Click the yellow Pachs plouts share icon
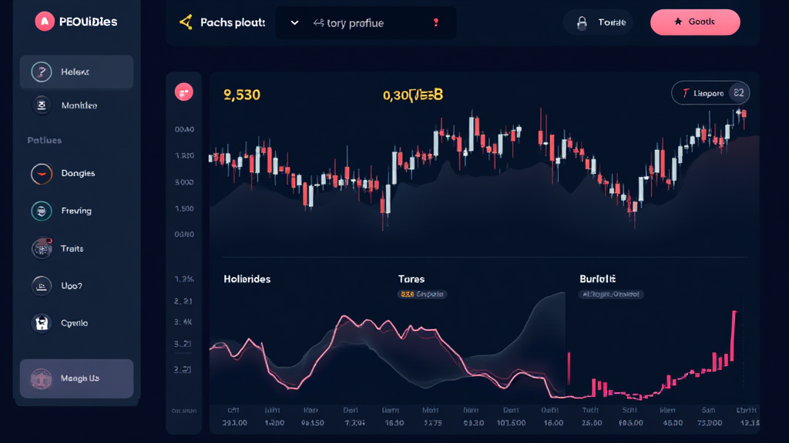The image size is (789, 443). (185, 22)
